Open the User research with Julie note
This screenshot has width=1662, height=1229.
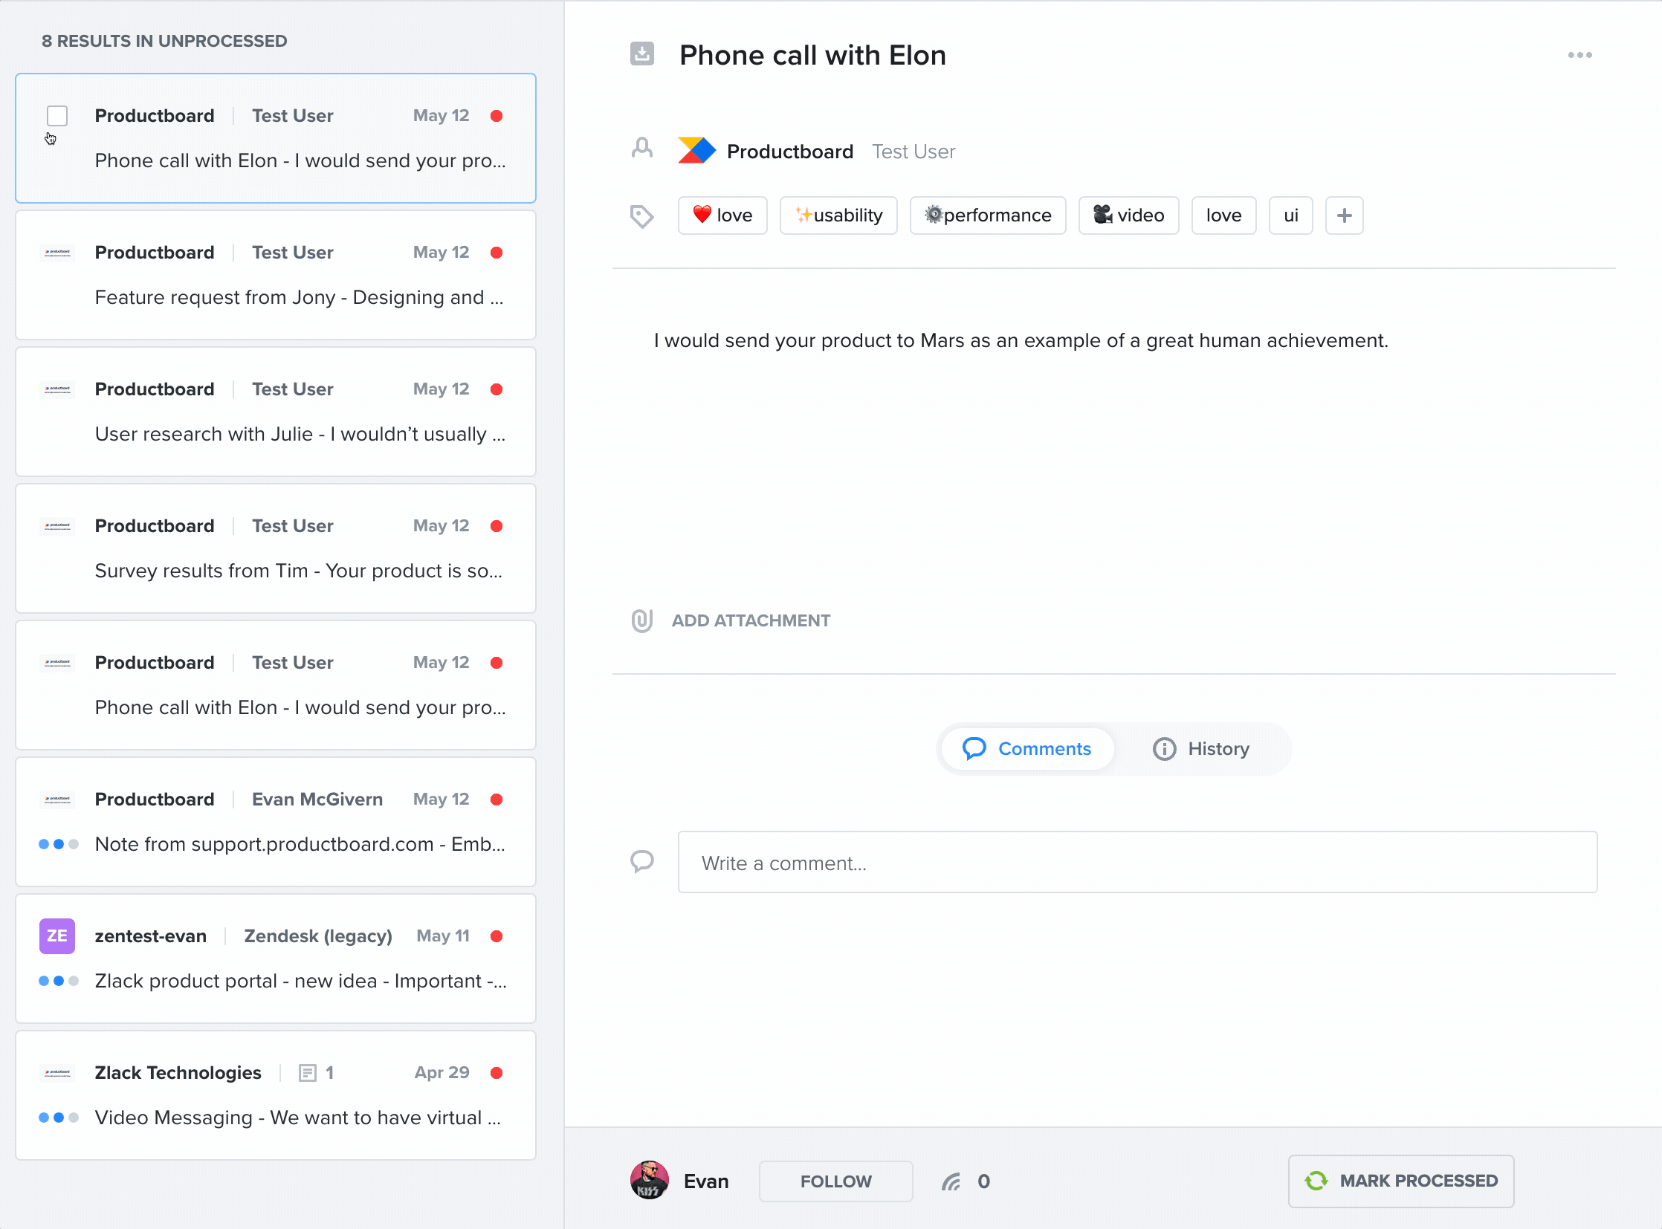click(275, 412)
